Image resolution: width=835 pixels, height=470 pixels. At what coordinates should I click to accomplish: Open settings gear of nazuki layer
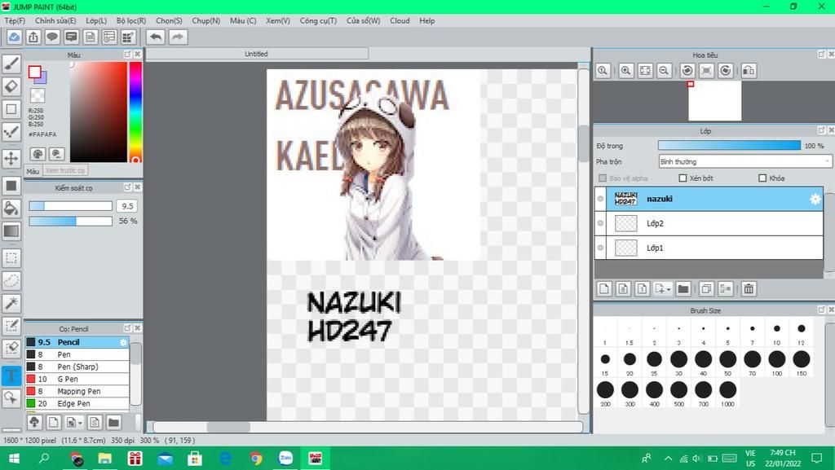click(815, 199)
